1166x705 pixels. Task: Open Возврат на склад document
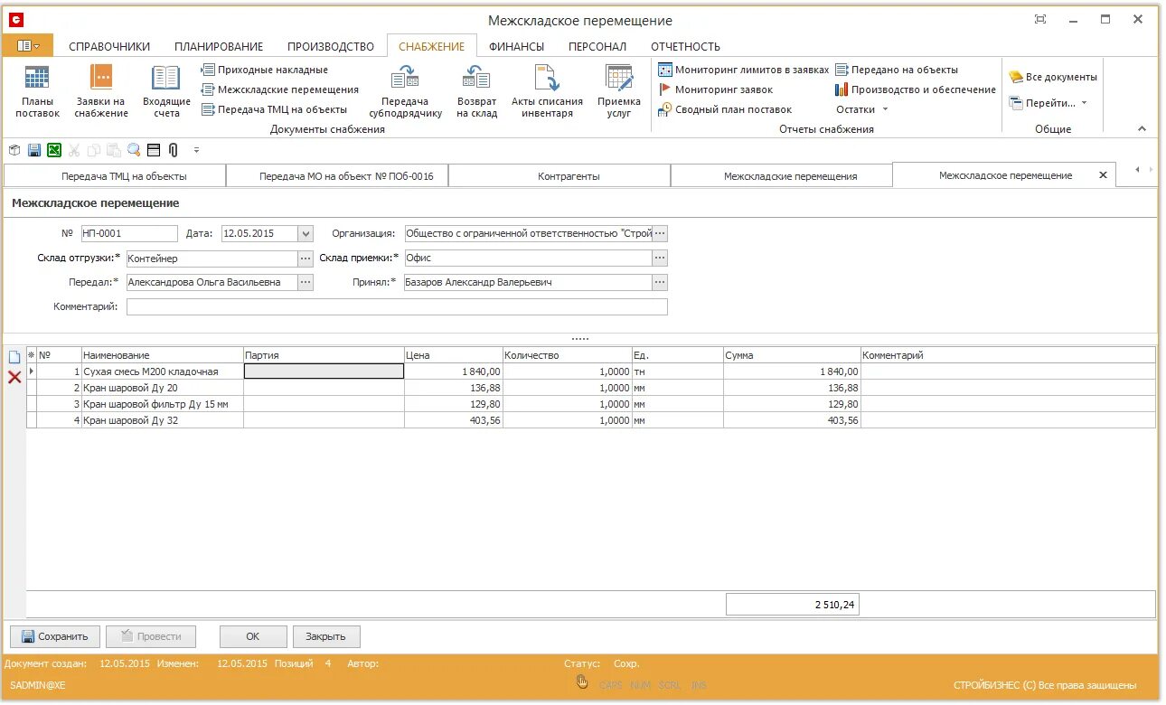(476, 92)
